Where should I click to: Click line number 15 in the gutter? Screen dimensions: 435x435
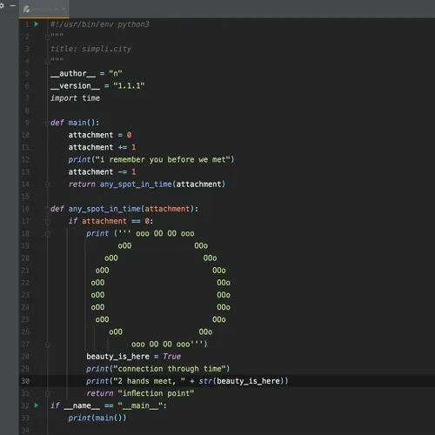pos(25,197)
